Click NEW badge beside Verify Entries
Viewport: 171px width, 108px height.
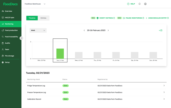click(93, 18)
